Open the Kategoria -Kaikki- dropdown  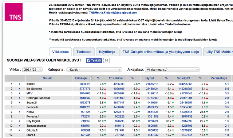click(94, 70)
